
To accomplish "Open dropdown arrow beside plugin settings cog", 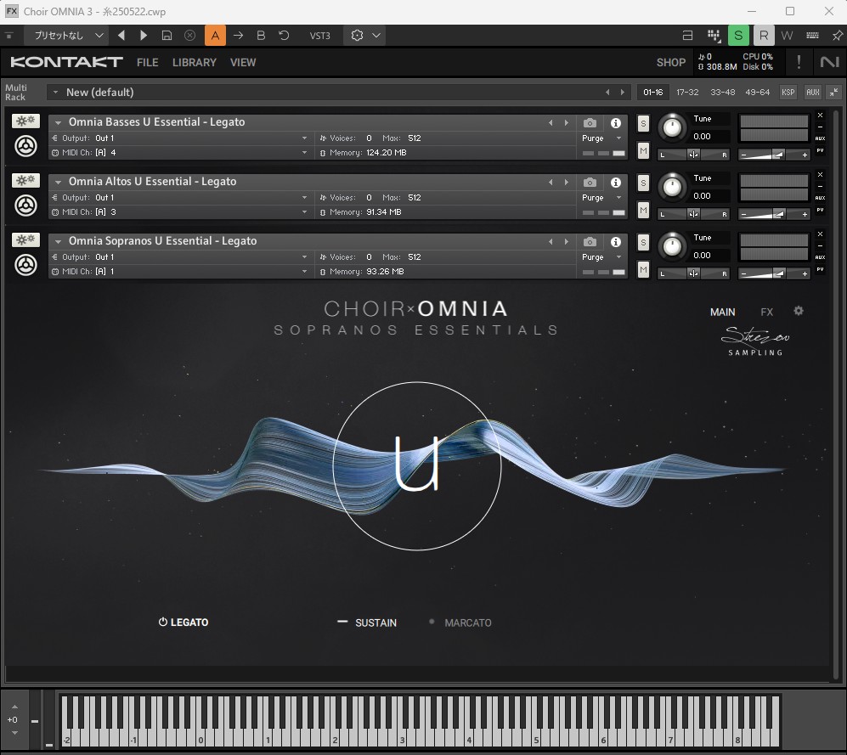I will tap(376, 36).
